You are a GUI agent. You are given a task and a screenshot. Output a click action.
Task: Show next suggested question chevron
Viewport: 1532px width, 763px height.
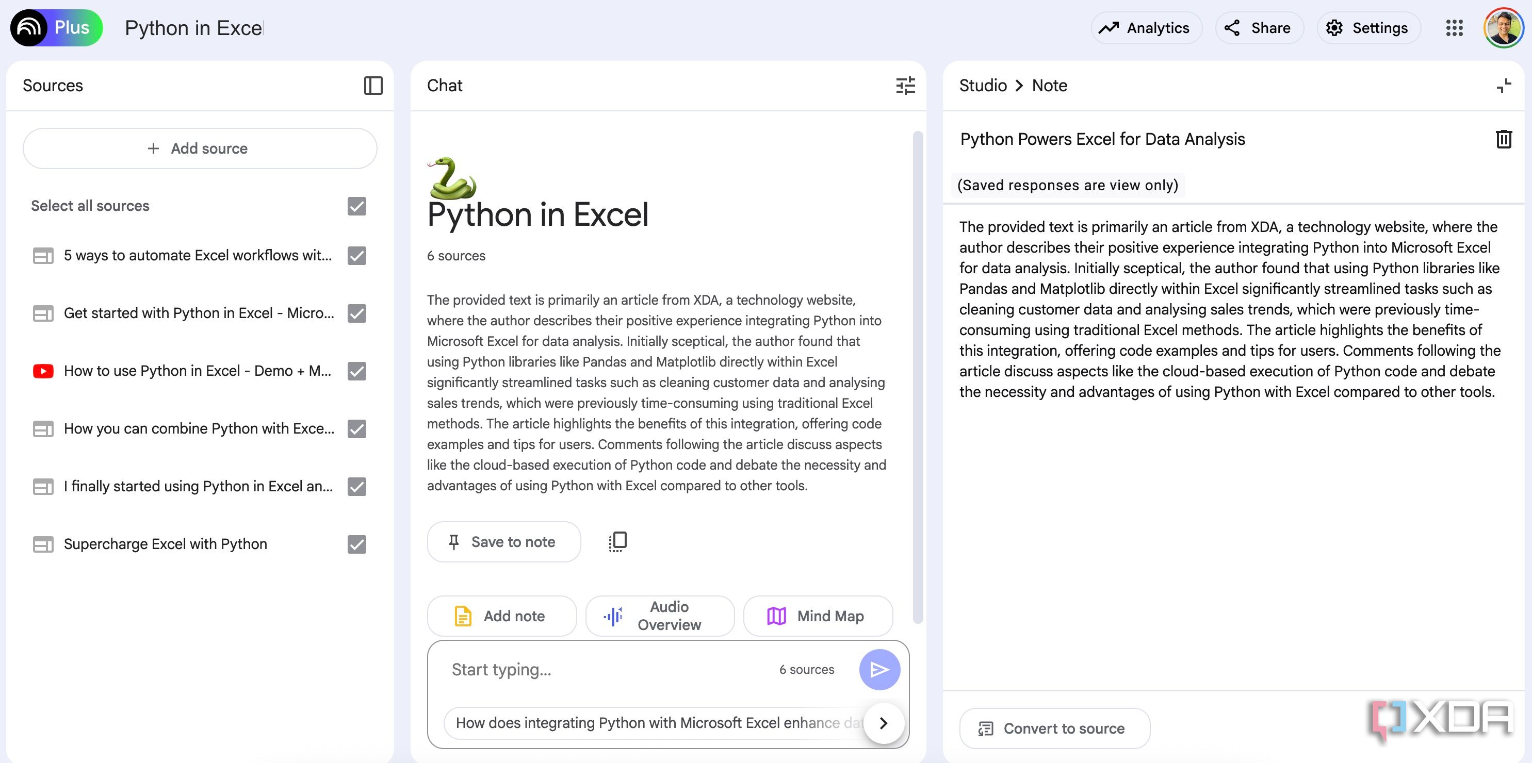click(x=884, y=723)
